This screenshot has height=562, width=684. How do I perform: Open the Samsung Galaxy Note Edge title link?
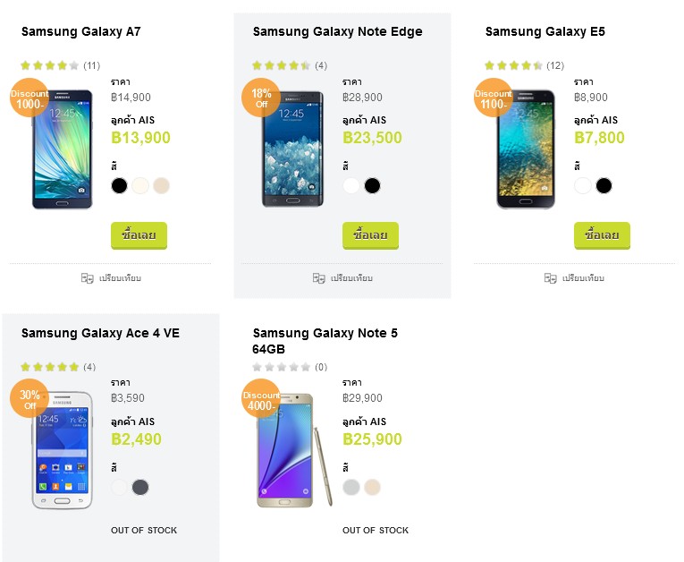click(x=337, y=31)
